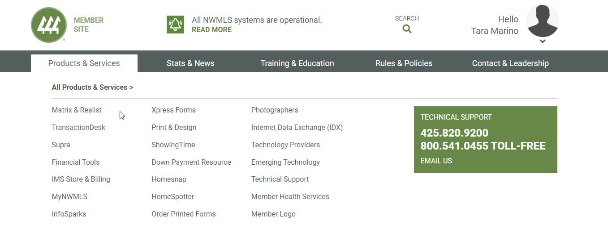Image resolution: width=608 pixels, height=233 pixels.
Task: Open Member Health Services
Action: (x=290, y=196)
